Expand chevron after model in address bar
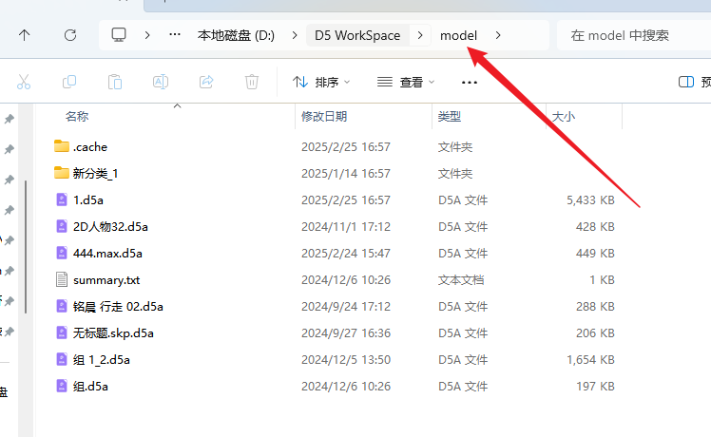The image size is (711, 437). 498,35
